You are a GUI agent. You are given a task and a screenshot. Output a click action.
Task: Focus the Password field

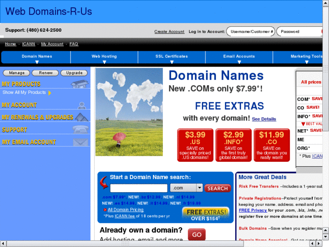(300, 32)
